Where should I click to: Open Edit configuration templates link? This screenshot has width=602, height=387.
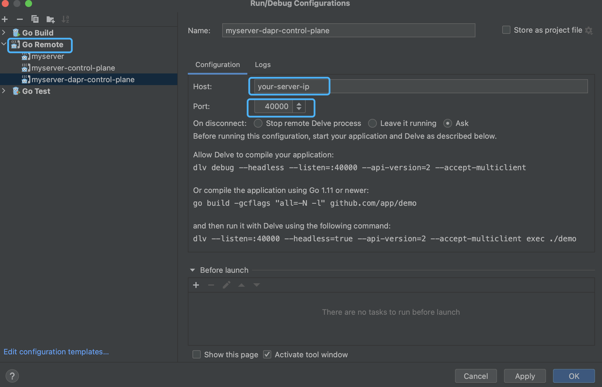(x=56, y=352)
